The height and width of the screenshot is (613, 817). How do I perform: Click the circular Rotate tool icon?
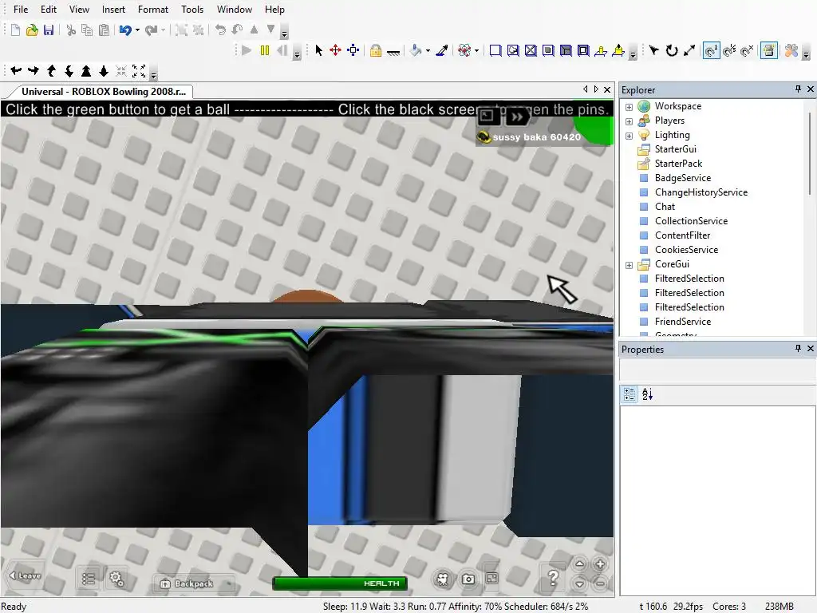672,50
